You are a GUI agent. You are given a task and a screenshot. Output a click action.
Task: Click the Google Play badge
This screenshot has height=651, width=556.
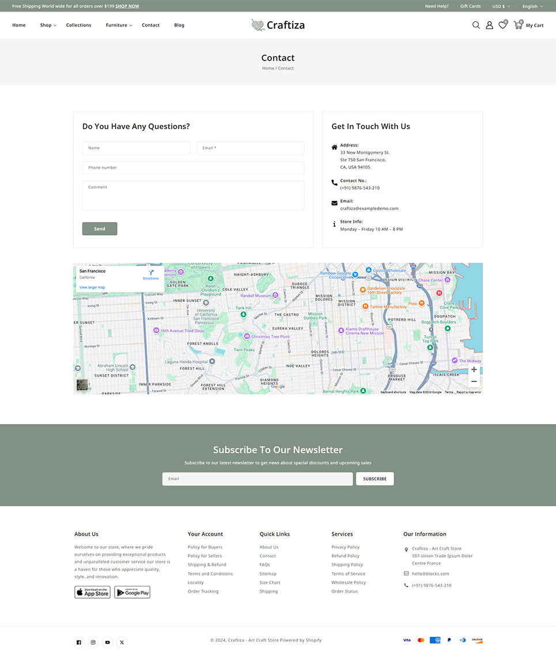click(132, 592)
